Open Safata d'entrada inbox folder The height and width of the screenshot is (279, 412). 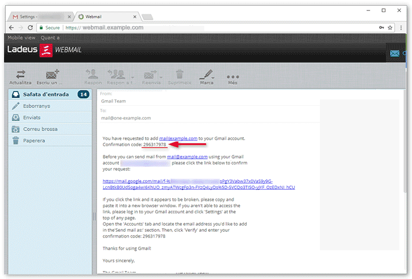click(x=46, y=94)
